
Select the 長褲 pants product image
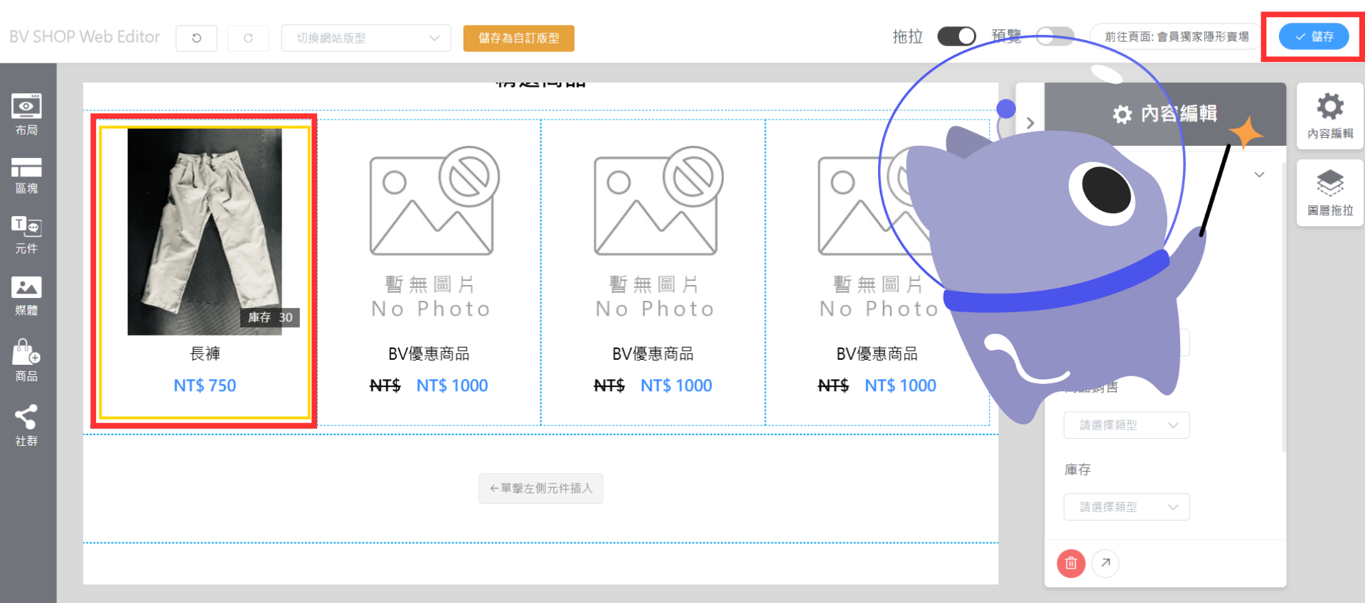click(x=205, y=232)
